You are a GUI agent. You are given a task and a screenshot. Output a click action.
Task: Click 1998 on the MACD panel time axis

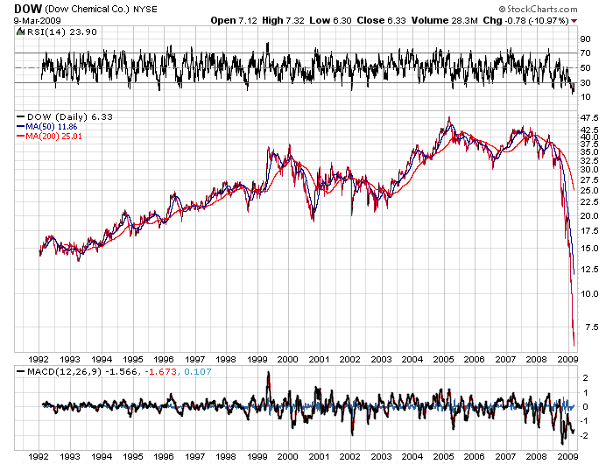pyautogui.click(x=226, y=456)
